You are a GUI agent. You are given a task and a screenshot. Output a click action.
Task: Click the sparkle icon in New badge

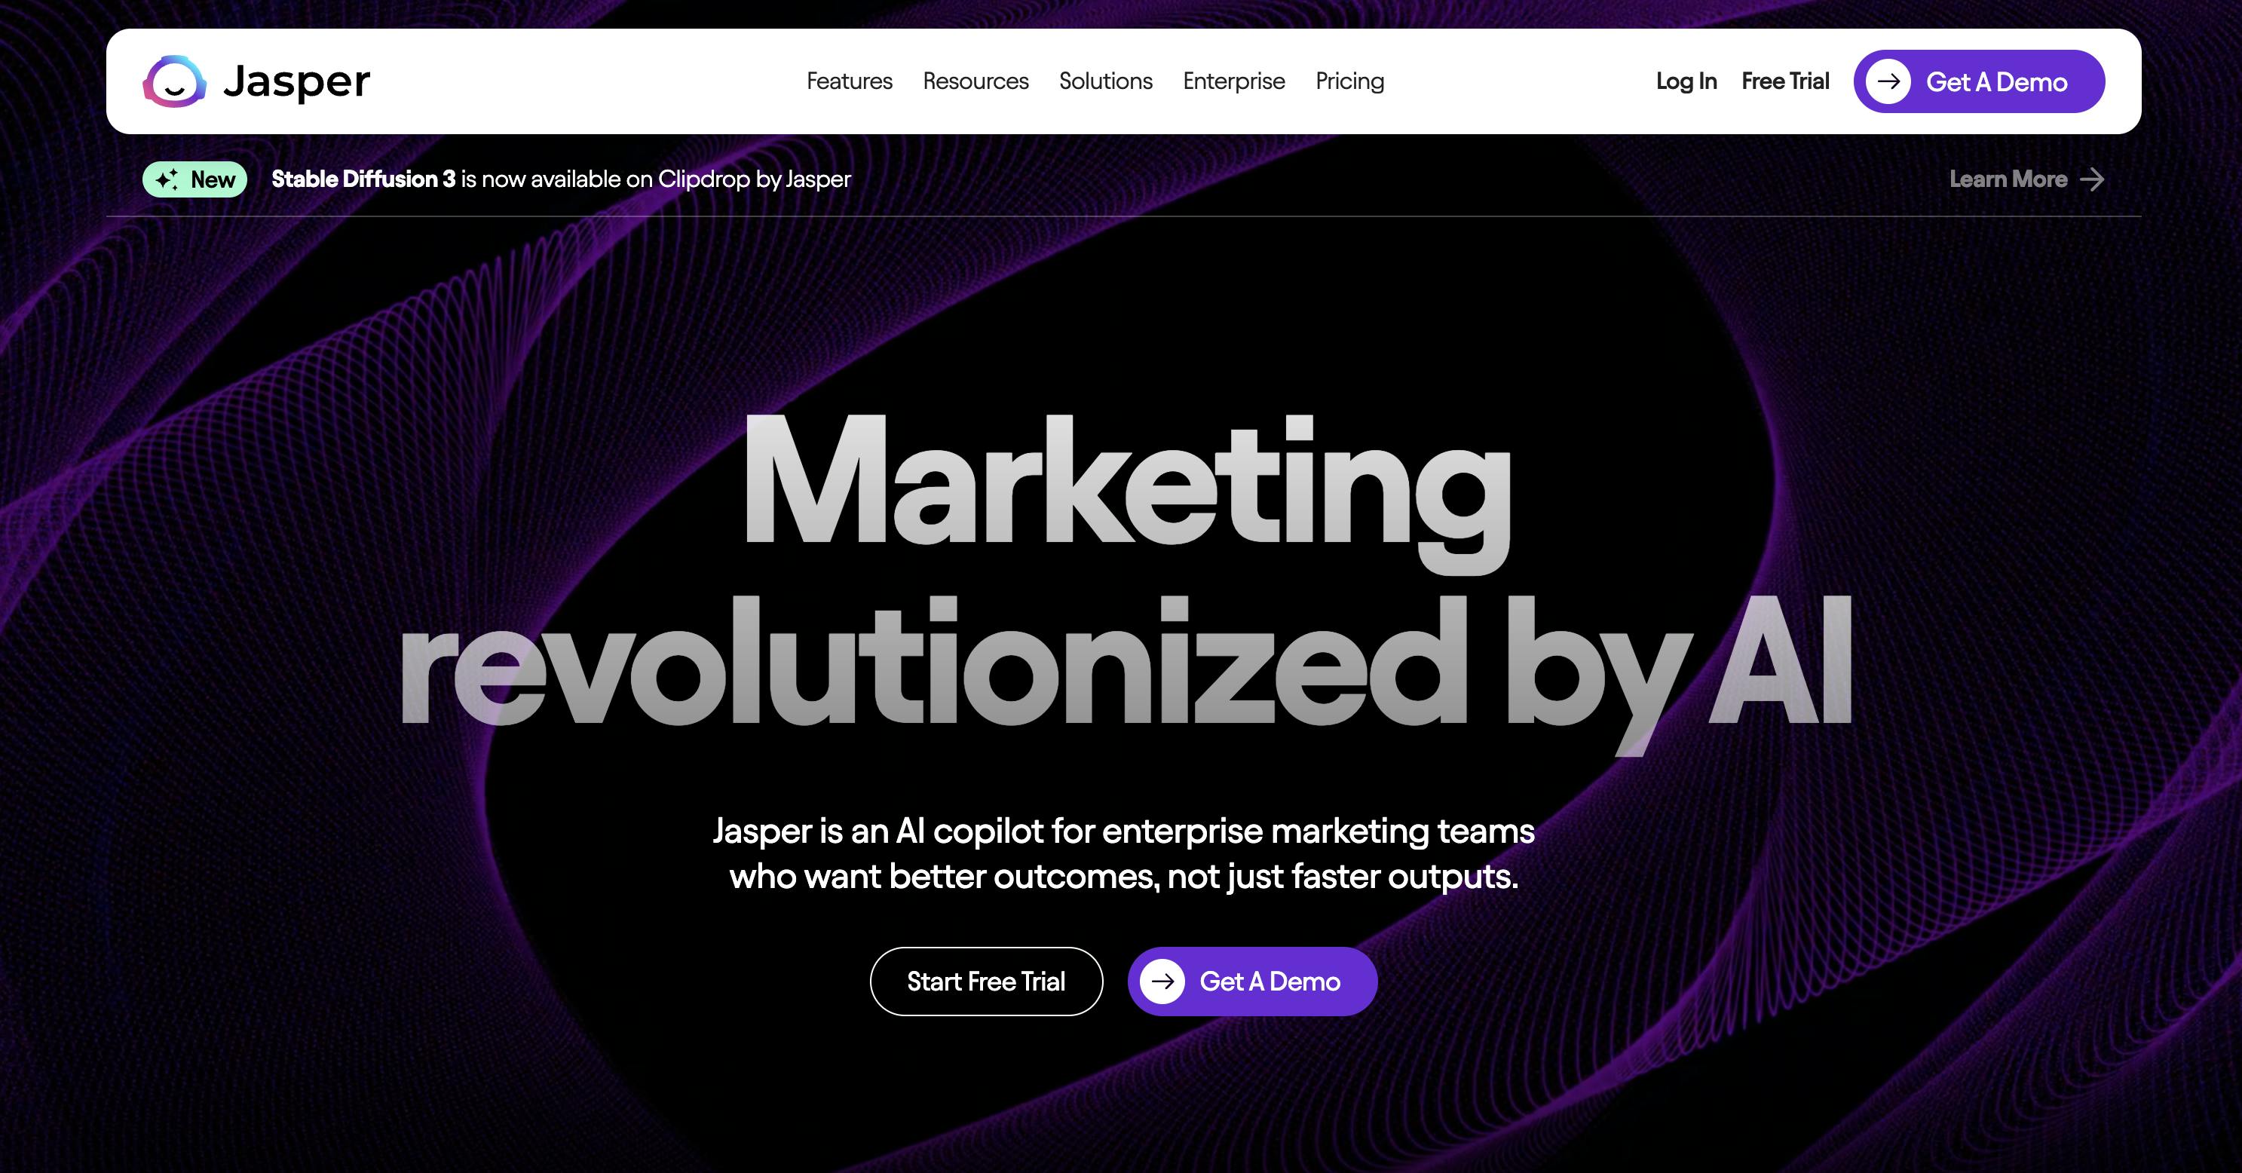tap(167, 179)
